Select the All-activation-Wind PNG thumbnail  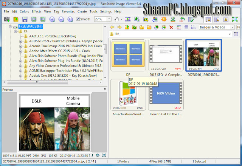click(x=128, y=95)
